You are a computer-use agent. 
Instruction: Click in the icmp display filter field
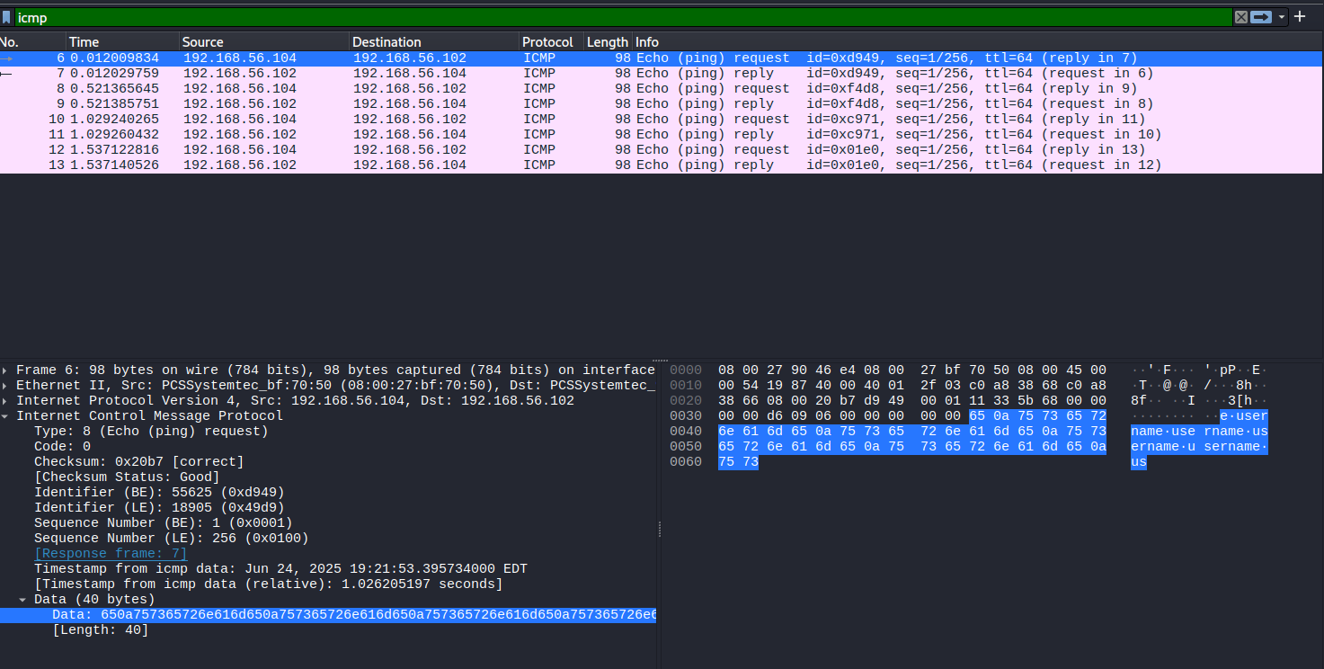(620, 17)
